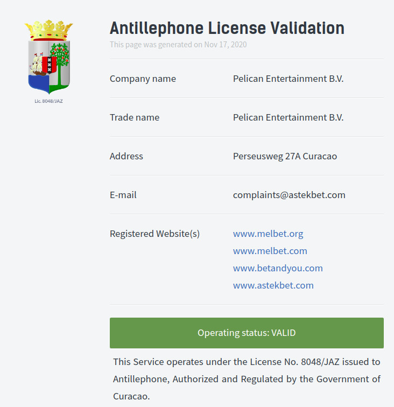This screenshot has height=407, width=394.
Task: Click the golden crown on the crest
Action: coord(49,30)
